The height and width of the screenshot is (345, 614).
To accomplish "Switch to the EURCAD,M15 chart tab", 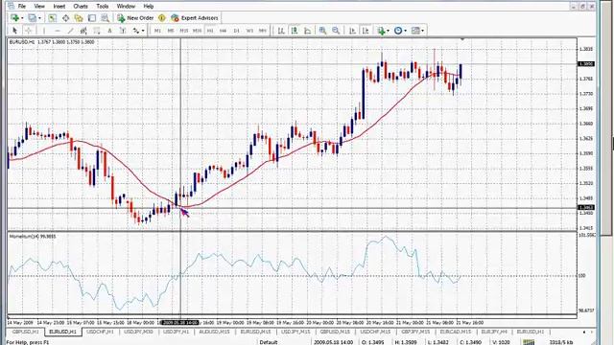I will click(x=456, y=332).
